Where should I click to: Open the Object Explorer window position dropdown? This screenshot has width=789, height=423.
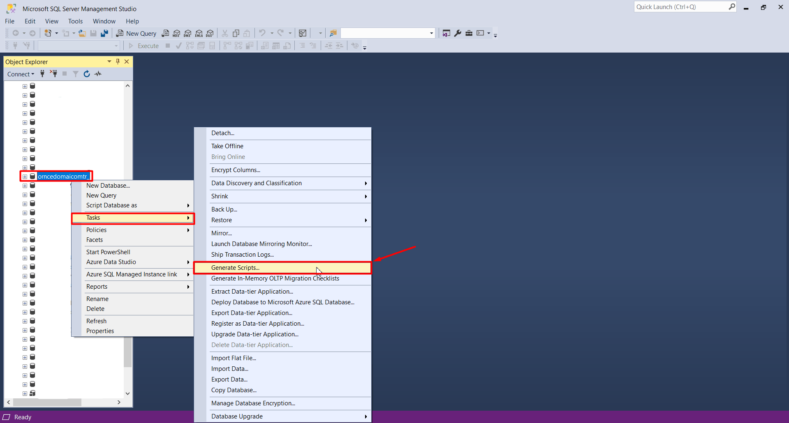pyautogui.click(x=109, y=62)
